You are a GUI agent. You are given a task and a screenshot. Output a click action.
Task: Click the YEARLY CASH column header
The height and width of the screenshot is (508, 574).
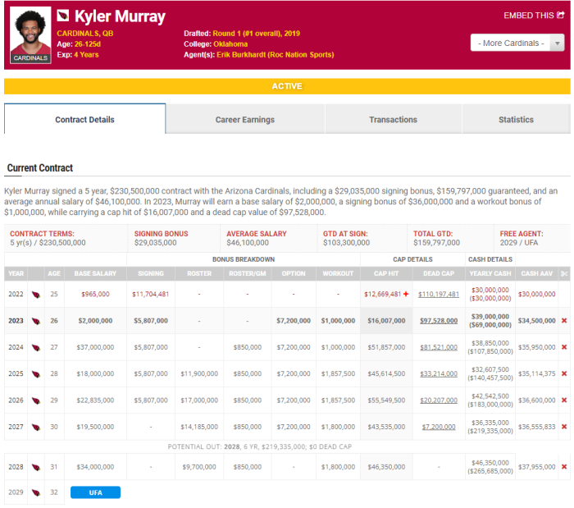tap(490, 273)
